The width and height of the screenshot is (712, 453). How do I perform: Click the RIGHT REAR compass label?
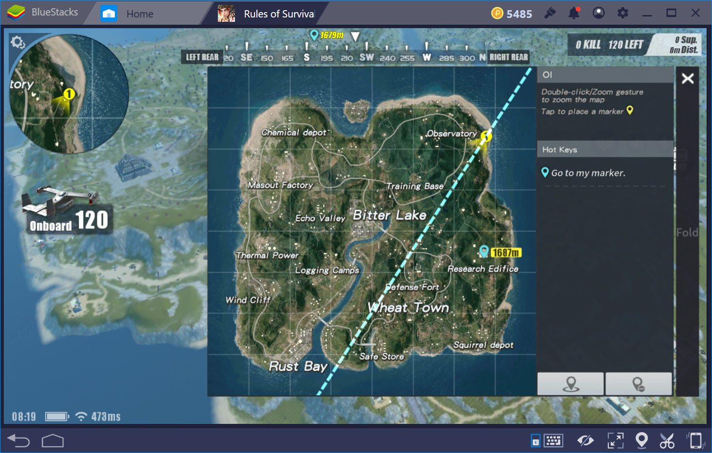[x=508, y=57]
